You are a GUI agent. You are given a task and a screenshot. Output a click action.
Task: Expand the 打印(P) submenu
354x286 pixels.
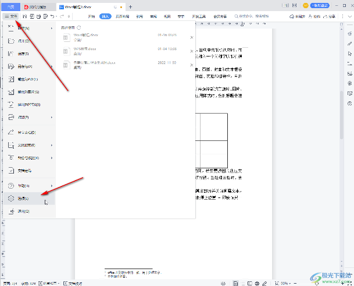[30, 117]
